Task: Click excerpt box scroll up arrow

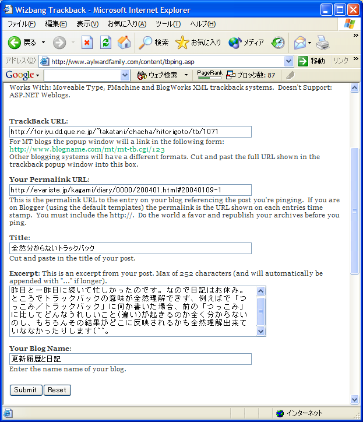Action: (261, 291)
